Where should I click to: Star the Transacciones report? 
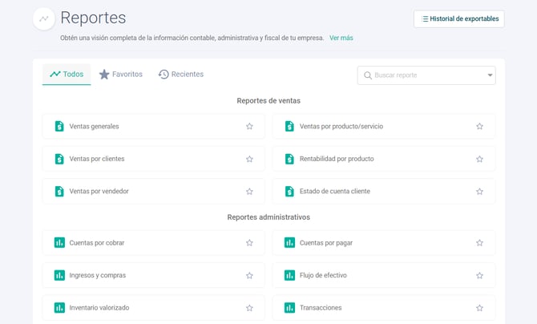[479, 308]
